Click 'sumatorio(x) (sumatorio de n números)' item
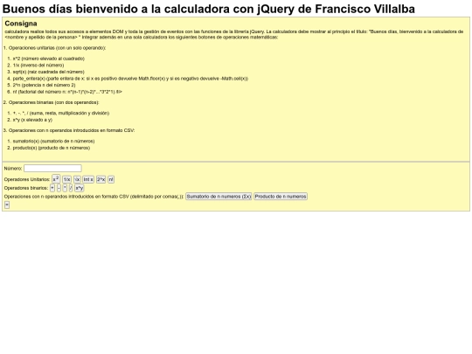The height and width of the screenshot is (354, 472). [53, 142]
